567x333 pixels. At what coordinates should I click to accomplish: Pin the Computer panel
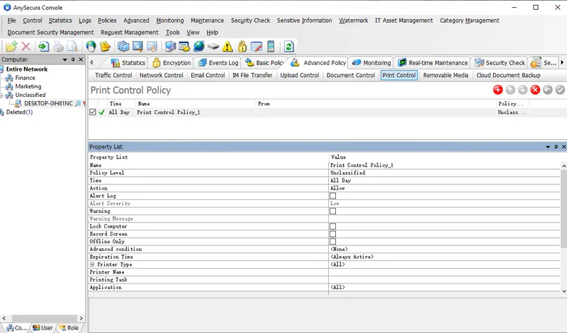coord(73,59)
